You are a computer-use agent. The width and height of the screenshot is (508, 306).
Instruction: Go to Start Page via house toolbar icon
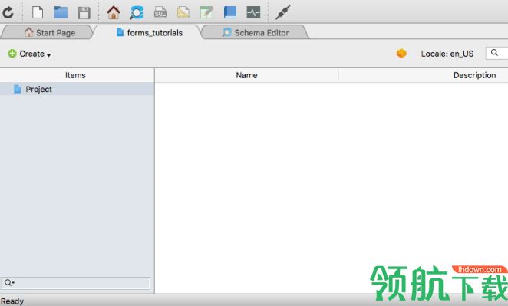[x=114, y=12]
